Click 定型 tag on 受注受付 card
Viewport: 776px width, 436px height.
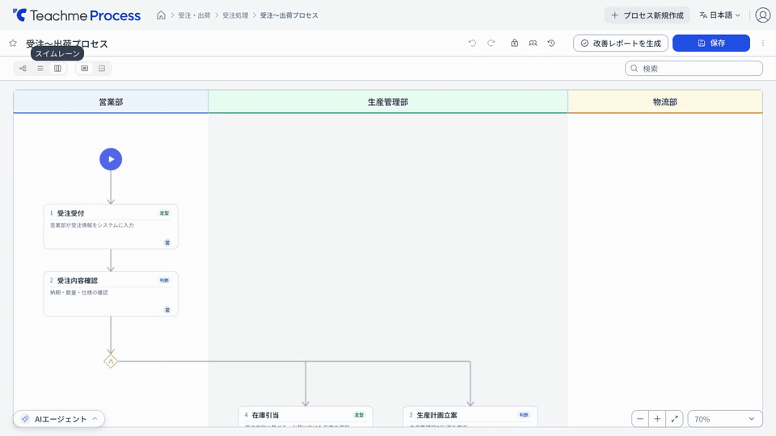164,213
